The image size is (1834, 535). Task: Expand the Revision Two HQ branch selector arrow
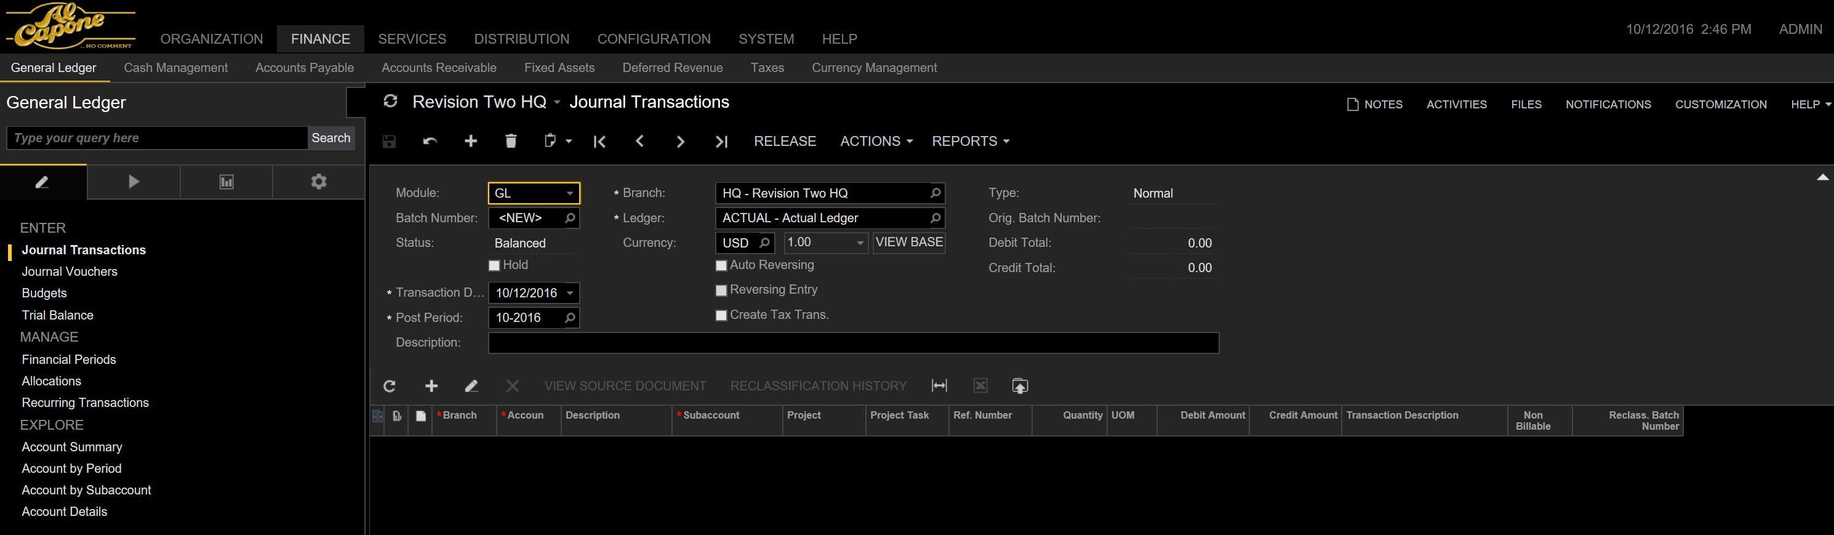557,103
